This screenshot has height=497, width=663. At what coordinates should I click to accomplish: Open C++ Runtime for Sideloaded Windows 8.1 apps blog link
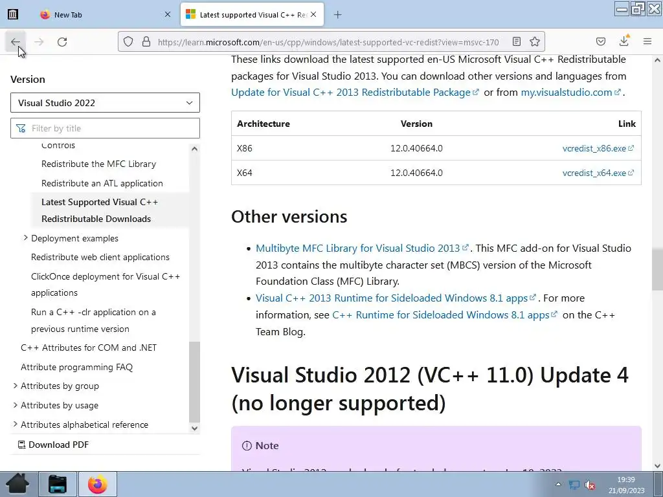point(445,315)
